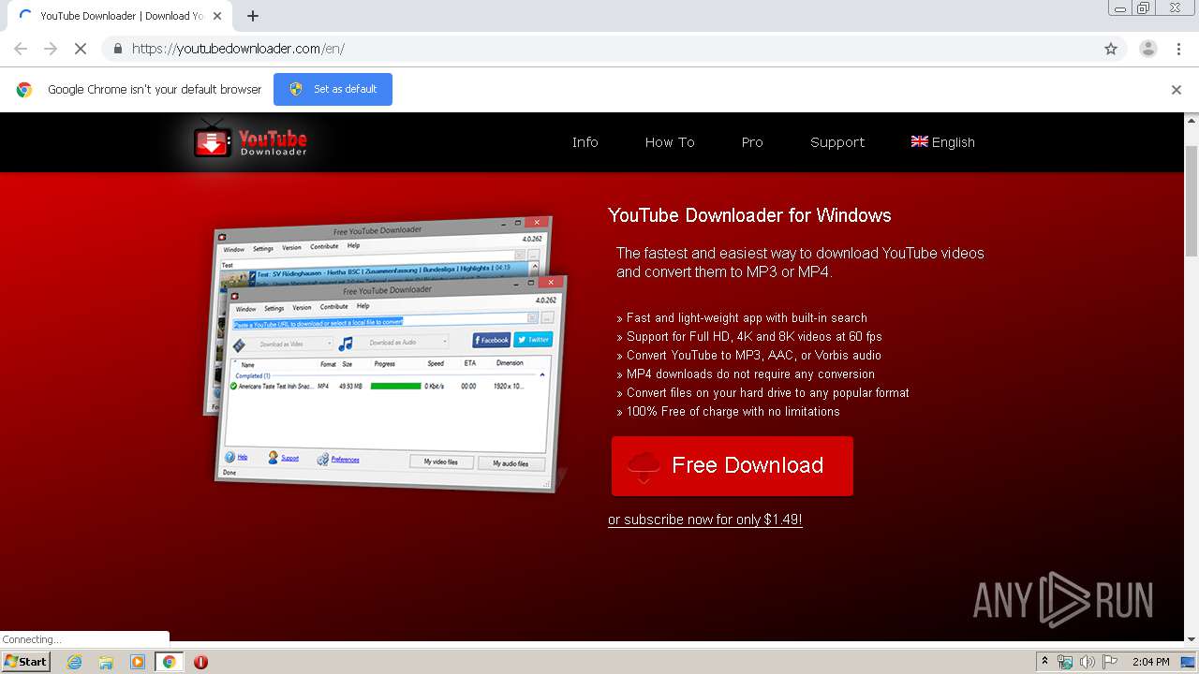The width and height of the screenshot is (1199, 674).
Task: Click the browser back arrow
Action: click(21, 49)
